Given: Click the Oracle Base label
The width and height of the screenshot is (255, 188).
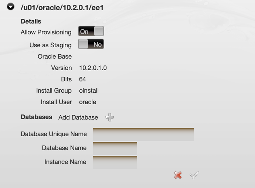Looking at the screenshot, I should (x=55, y=57).
